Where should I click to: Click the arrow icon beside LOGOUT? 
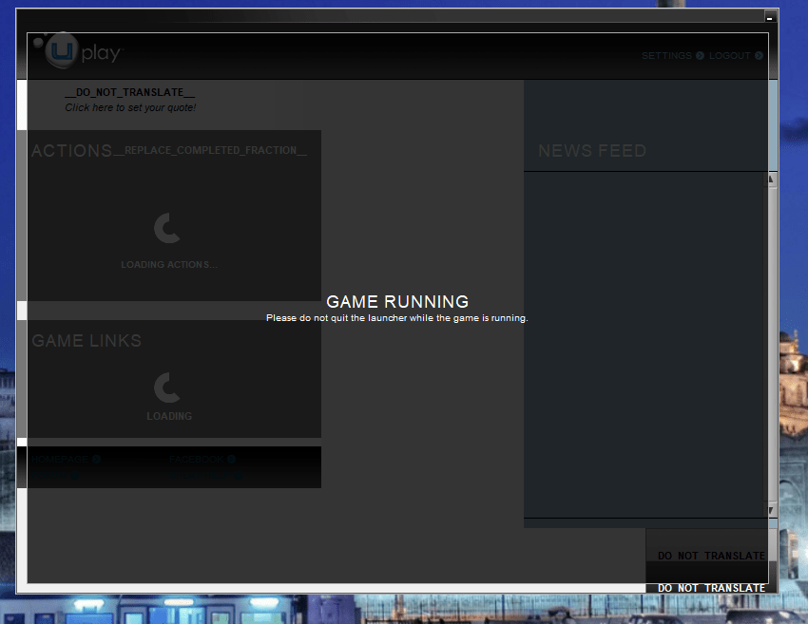(759, 55)
